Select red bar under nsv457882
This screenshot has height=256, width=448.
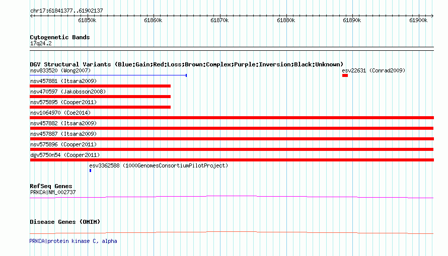(x=232, y=128)
